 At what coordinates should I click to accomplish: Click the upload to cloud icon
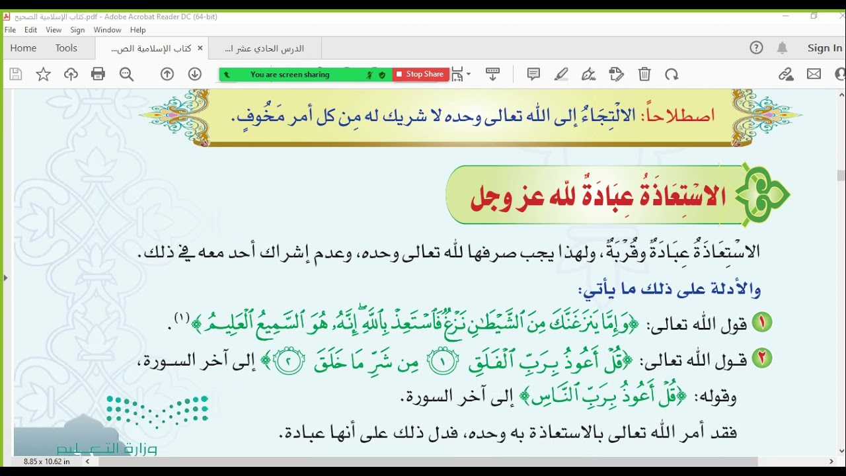71,75
